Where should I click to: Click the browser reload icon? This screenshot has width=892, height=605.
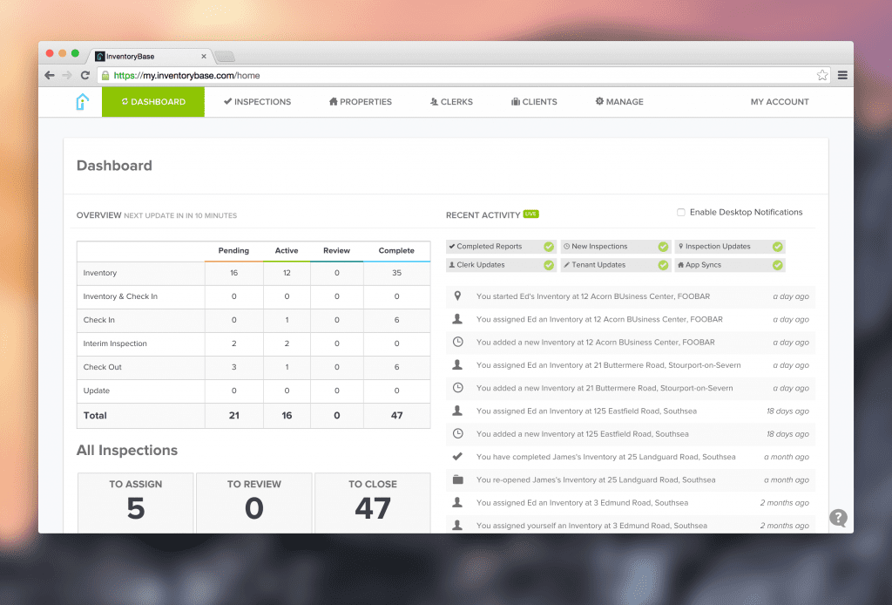coord(84,76)
